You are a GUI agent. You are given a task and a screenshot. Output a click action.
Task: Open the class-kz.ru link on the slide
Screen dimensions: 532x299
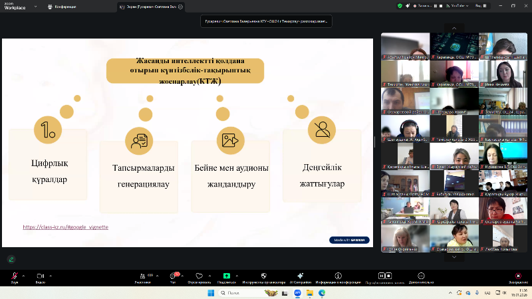[65, 227]
